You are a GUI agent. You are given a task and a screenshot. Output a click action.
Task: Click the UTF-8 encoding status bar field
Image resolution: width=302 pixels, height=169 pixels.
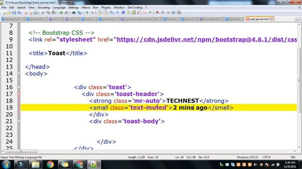pos(267,157)
